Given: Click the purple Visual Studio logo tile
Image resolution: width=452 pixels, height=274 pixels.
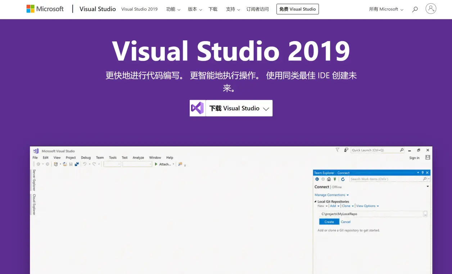Looking at the screenshot, I should 198,108.
